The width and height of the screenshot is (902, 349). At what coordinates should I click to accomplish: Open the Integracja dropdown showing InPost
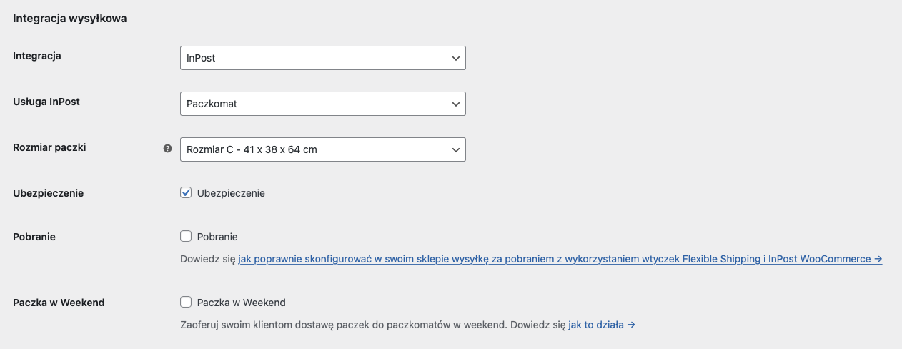tap(322, 58)
